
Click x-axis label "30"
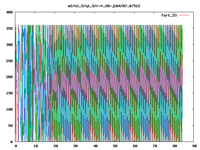75,146
